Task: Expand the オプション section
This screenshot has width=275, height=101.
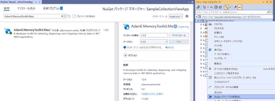Action: [x=125, y=55]
